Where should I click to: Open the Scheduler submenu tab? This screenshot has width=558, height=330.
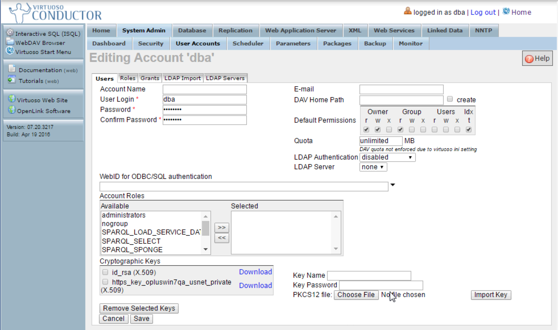pyautogui.click(x=248, y=43)
